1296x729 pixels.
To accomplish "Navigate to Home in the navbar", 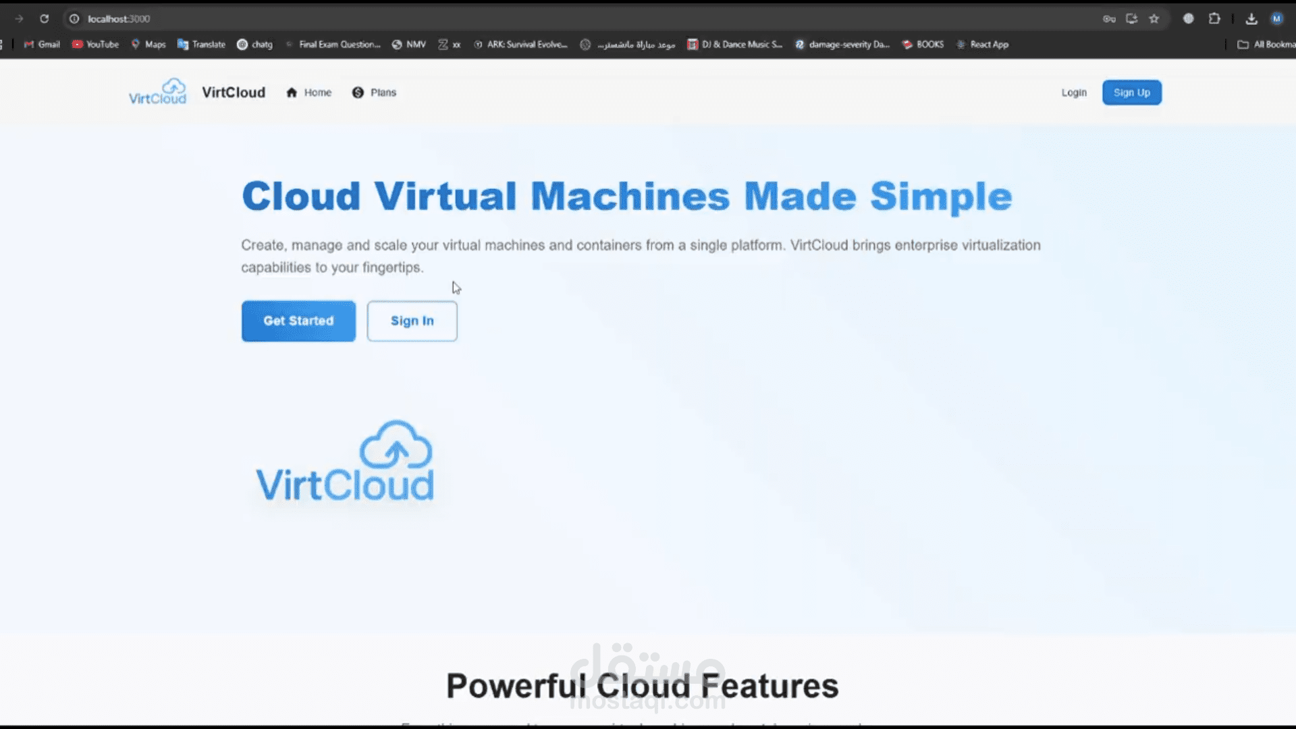I will pyautogui.click(x=308, y=92).
